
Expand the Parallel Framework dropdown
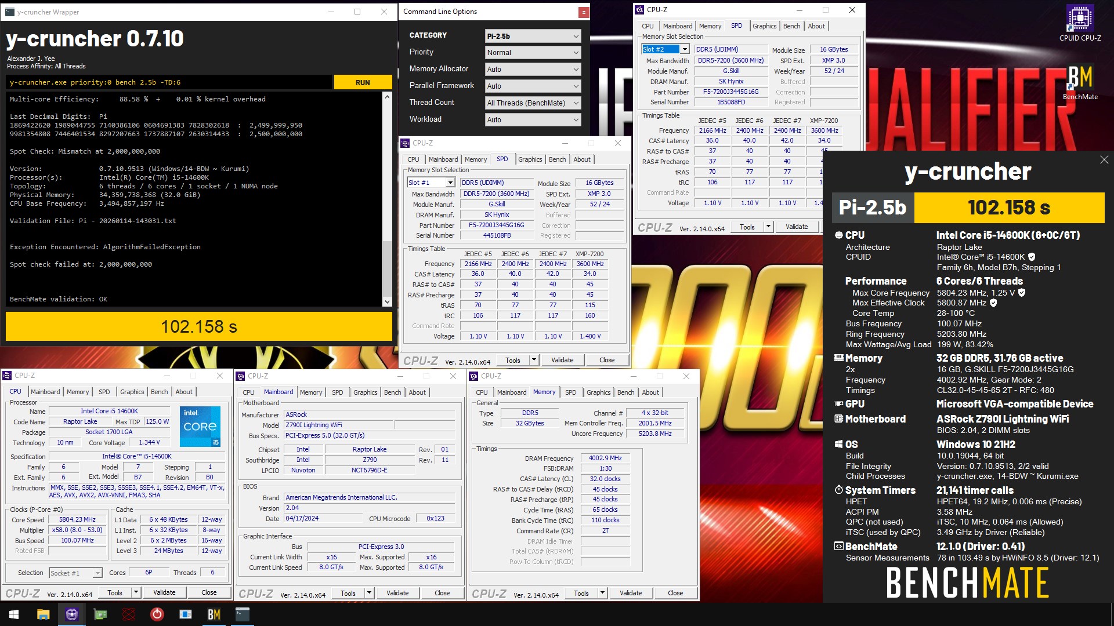(533, 86)
